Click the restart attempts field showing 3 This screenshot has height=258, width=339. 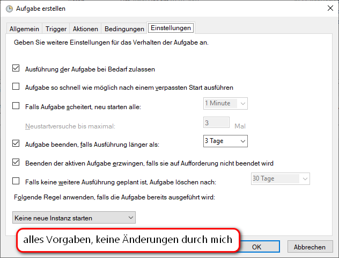tap(216, 123)
